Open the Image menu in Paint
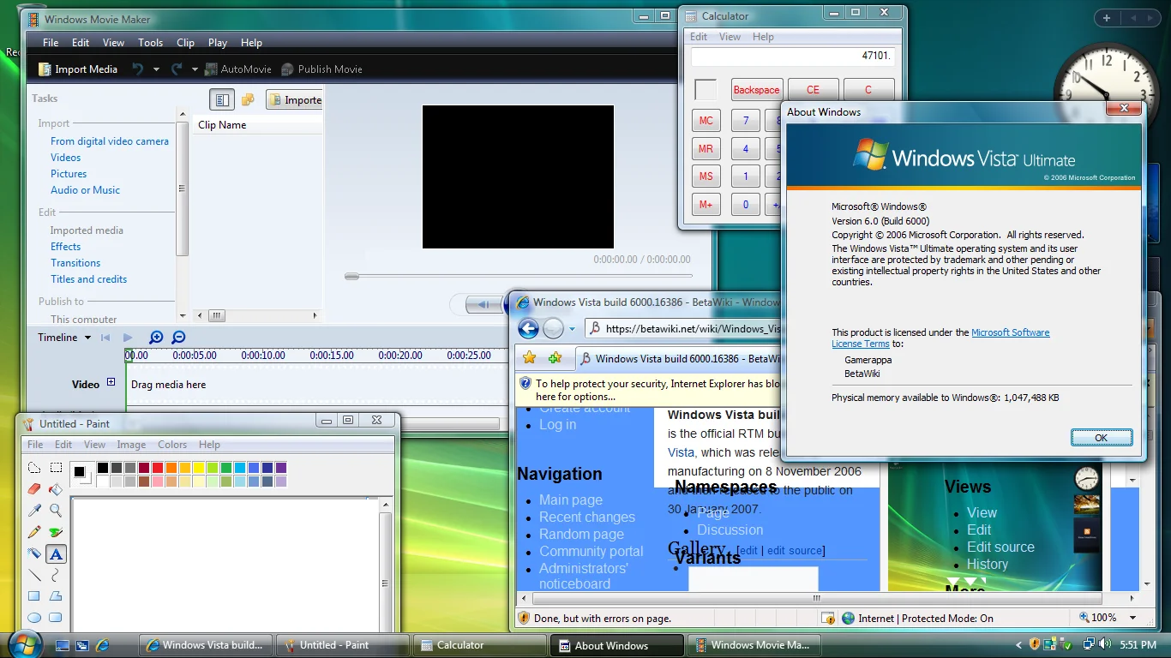This screenshot has height=658, width=1171. [x=131, y=445]
